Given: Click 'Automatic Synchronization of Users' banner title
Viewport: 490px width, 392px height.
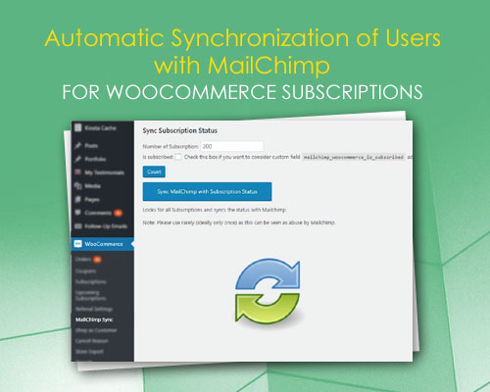Looking at the screenshot, I should pos(243,37).
